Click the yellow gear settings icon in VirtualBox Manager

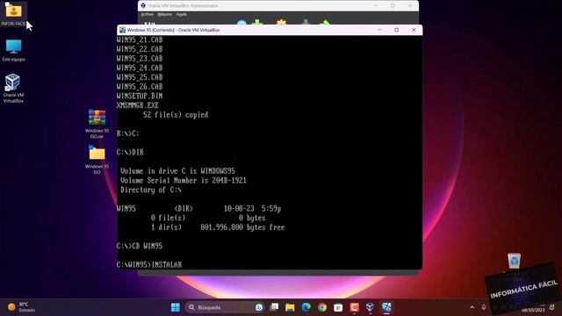[281, 23]
